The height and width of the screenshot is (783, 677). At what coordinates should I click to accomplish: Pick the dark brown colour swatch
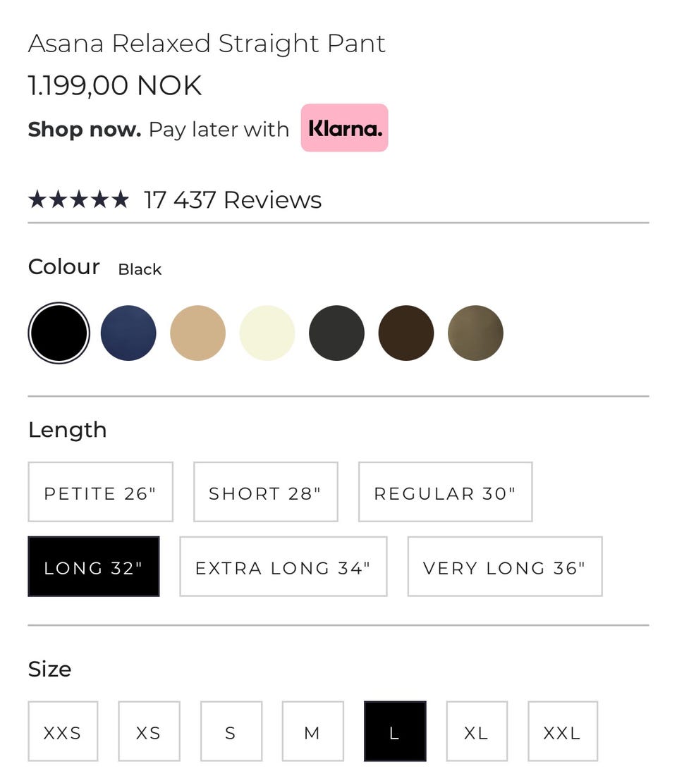click(406, 333)
